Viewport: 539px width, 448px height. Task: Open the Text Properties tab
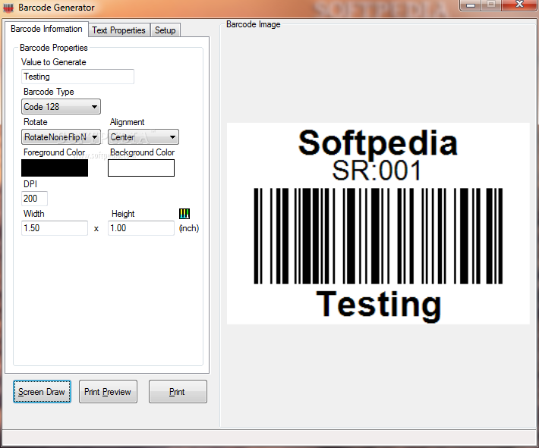(118, 30)
